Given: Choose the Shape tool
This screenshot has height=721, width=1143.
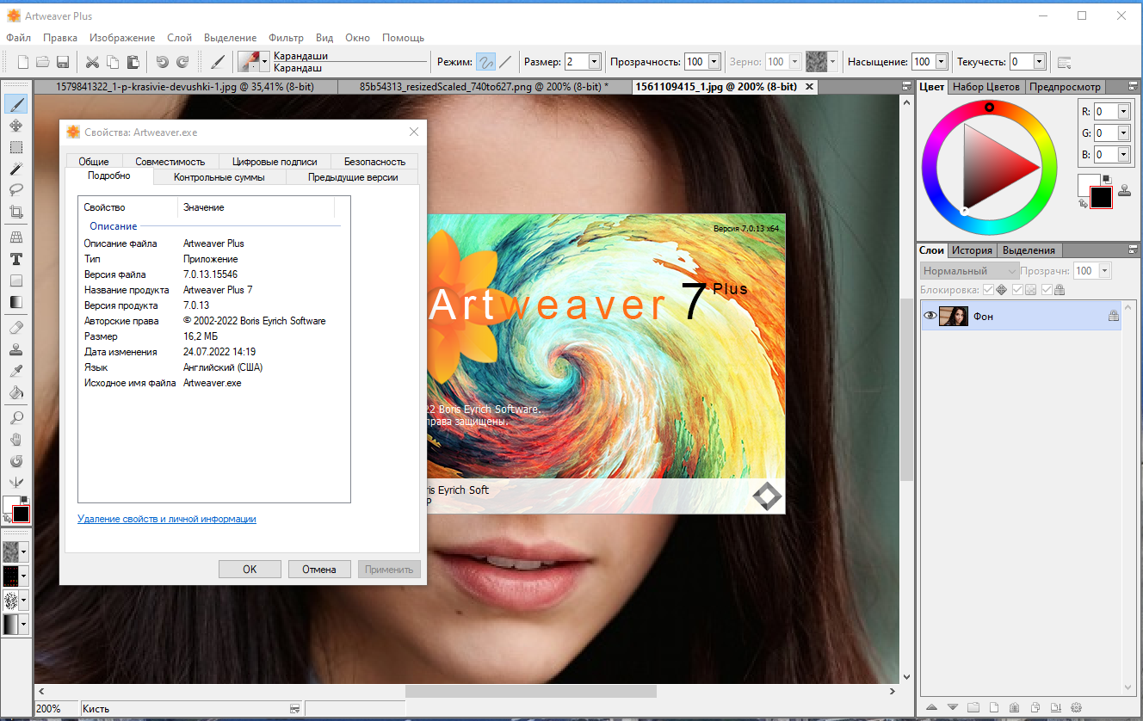Looking at the screenshot, I should 15,280.
